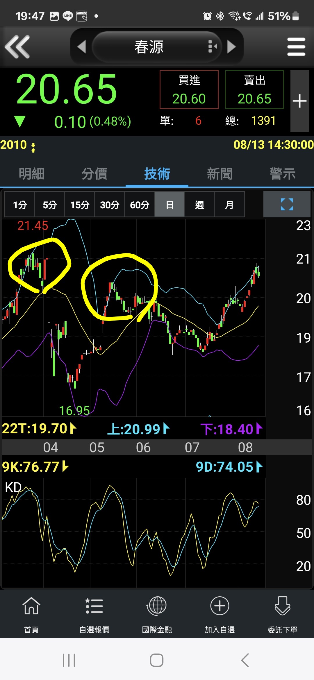Open 自選報價 watchlist quotes

(x=94, y=614)
